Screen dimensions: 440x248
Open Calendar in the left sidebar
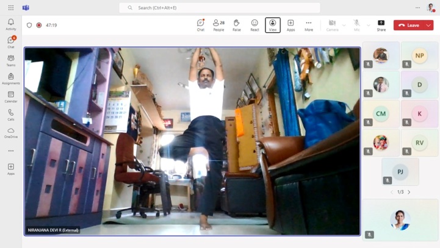click(x=11, y=97)
